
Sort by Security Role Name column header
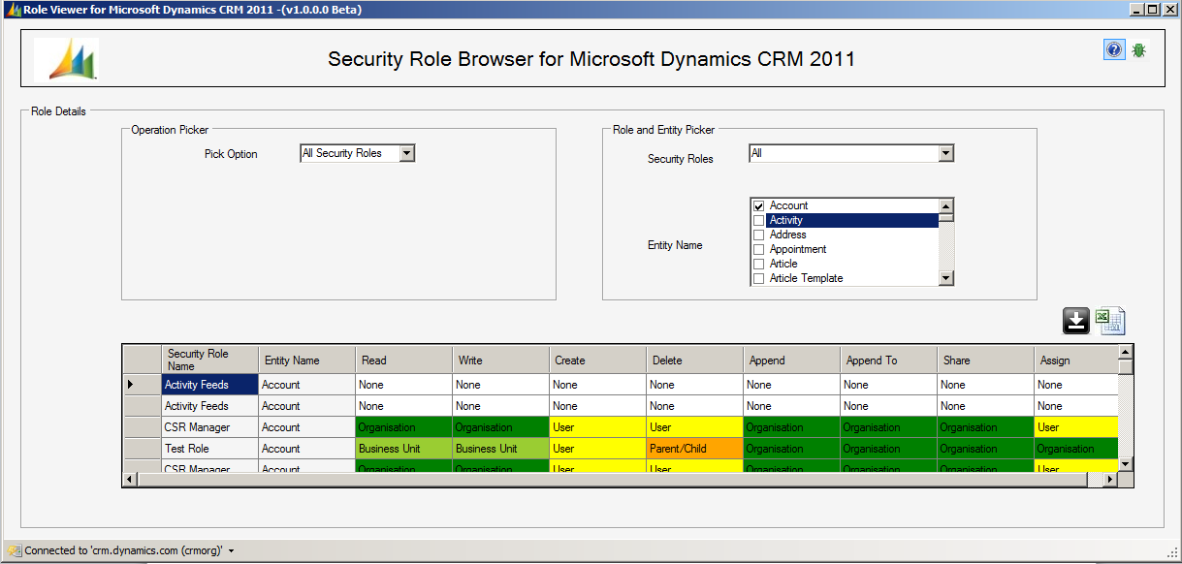point(209,360)
